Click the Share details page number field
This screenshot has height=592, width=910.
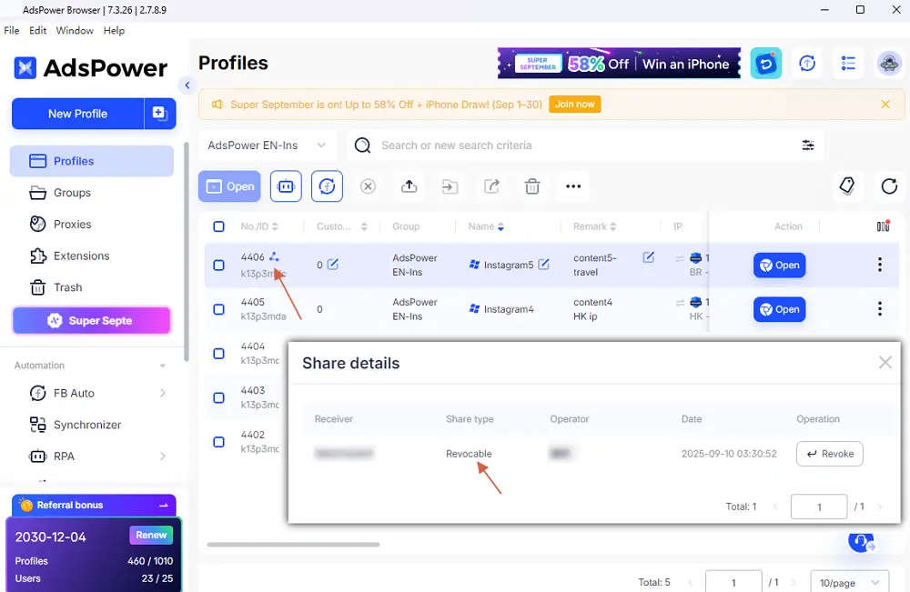coord(819,507)
